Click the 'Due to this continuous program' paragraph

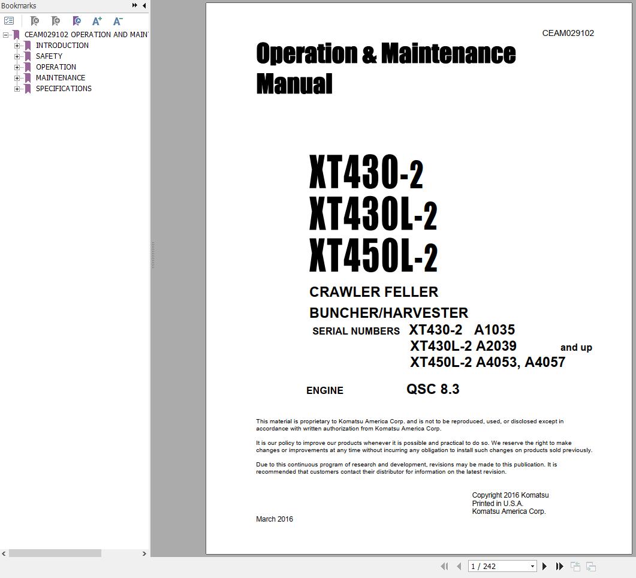[406, 468]
